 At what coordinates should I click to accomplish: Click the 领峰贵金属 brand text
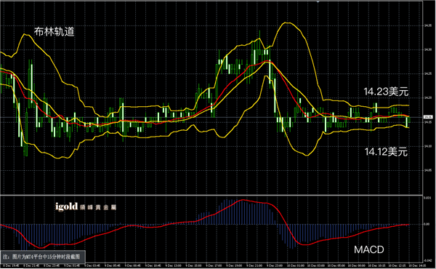pyautogui.click(x=98, y=207)
